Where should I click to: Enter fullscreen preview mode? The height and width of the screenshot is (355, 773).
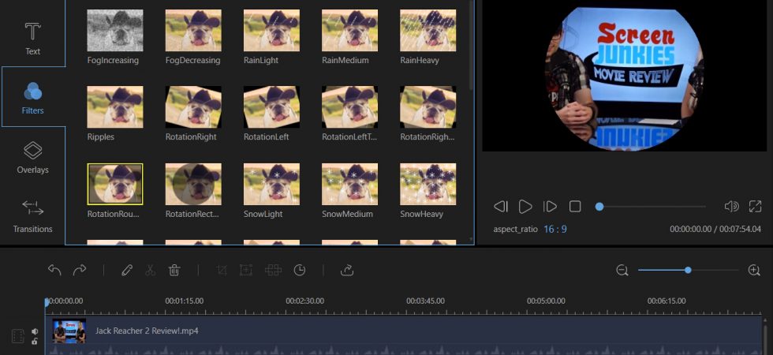tap(756, 207)
